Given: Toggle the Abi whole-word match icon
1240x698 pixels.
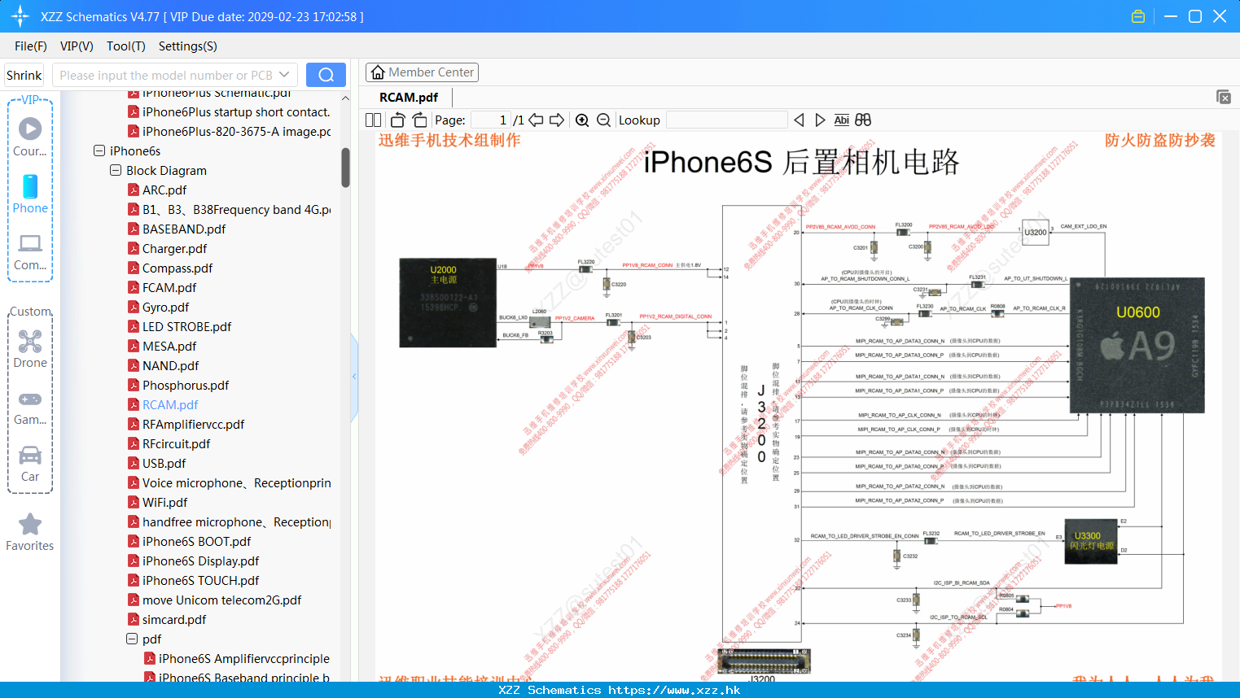Looking at the screenshot, I should [x=842, y=120].
